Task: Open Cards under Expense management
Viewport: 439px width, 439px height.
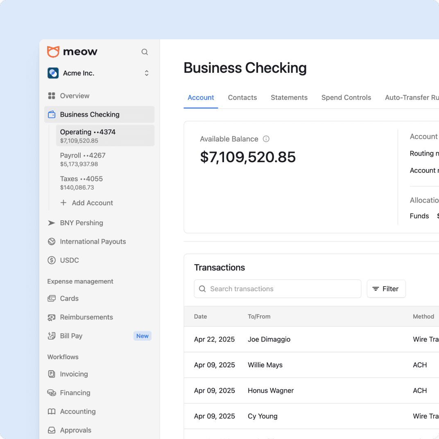Action: coord(69,299)
